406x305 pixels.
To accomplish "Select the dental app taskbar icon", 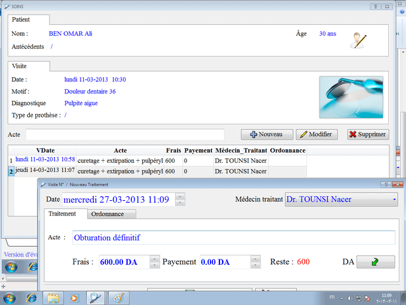I will point(95,297).
